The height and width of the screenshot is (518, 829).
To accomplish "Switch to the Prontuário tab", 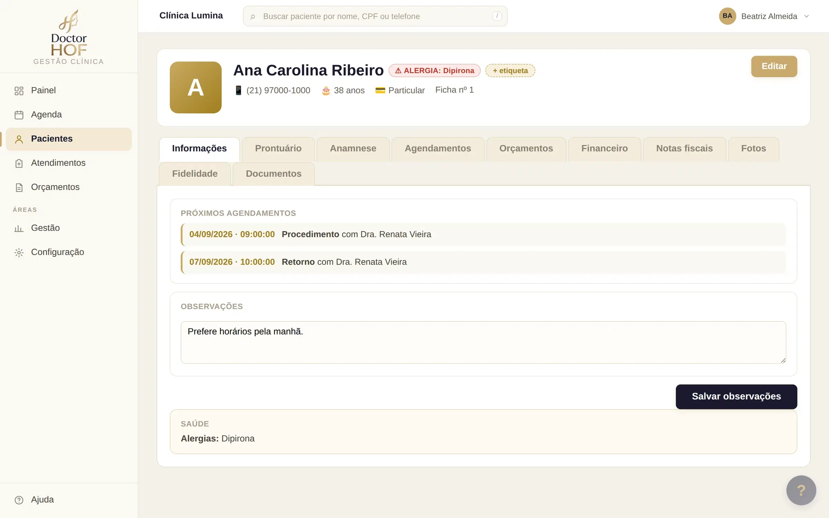I will 278,148.
